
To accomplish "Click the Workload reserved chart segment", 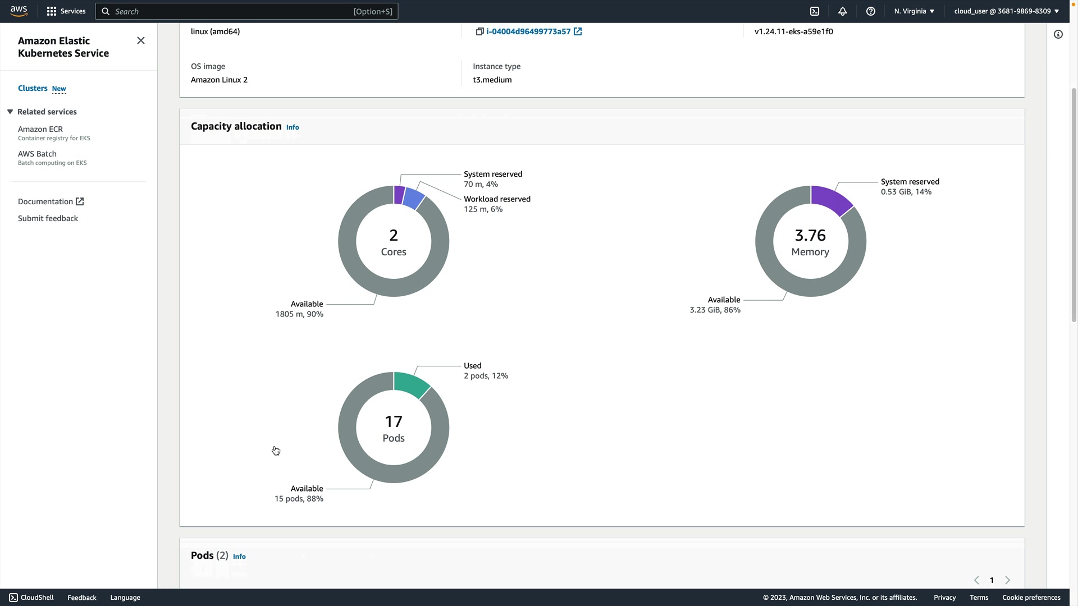I will [x=414, y=199].
